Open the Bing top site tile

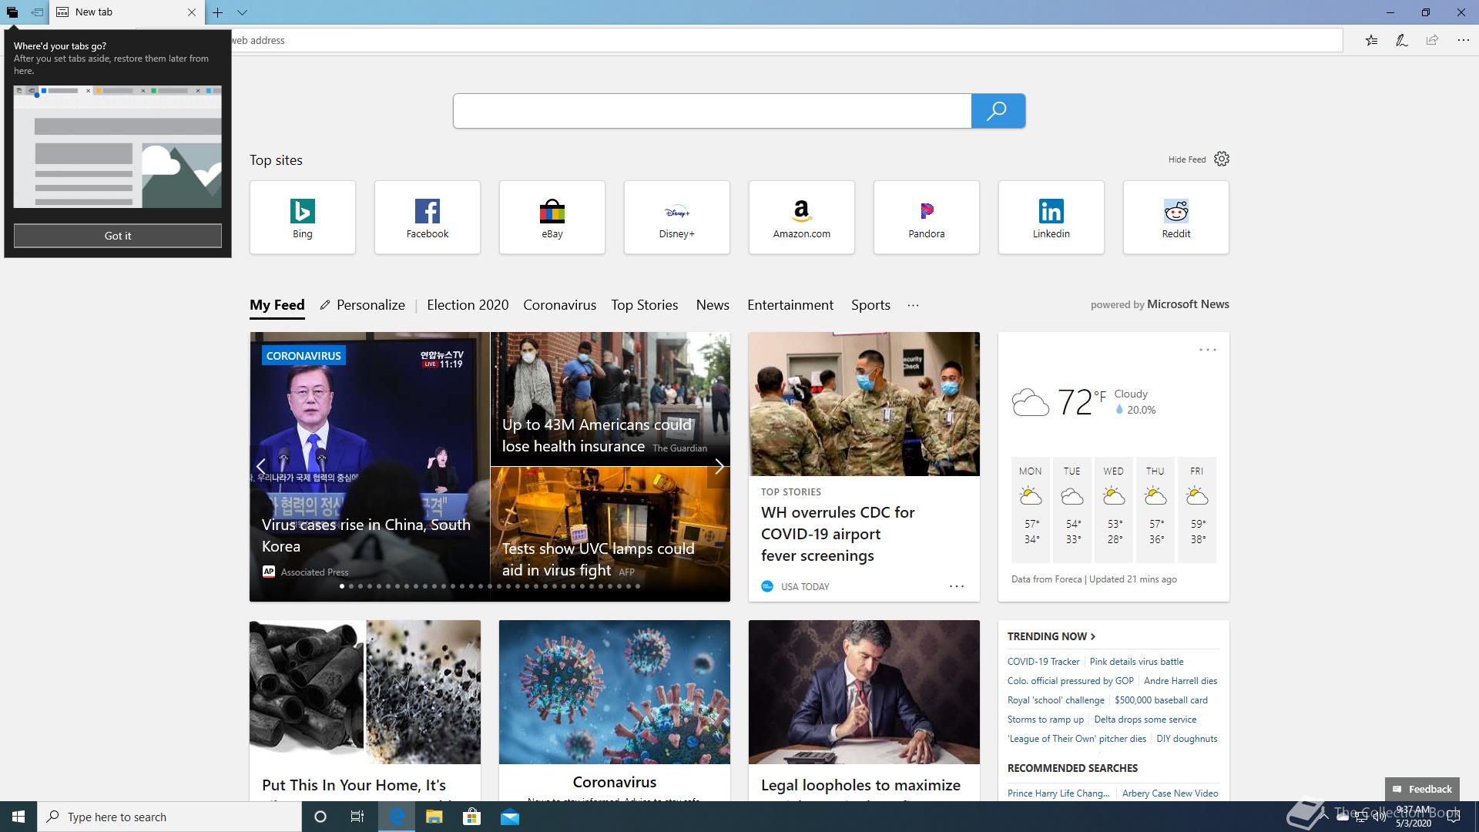click(303, 217)
